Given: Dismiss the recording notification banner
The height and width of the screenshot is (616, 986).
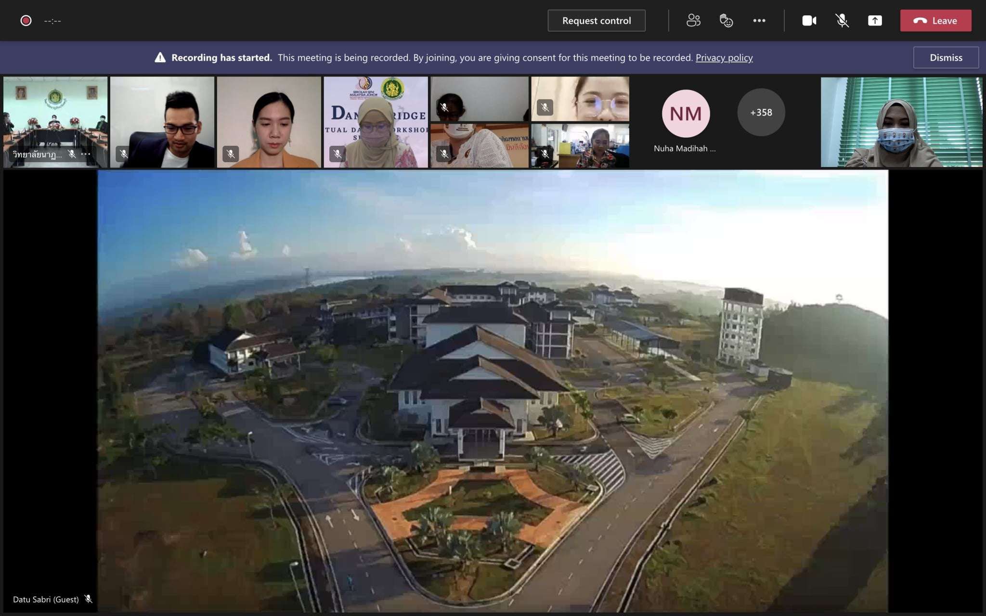Looking at the screenshot, I should coord(946,58).
